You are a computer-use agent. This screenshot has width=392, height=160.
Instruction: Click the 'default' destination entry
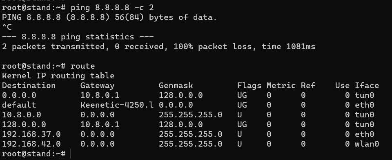[19, 105]
